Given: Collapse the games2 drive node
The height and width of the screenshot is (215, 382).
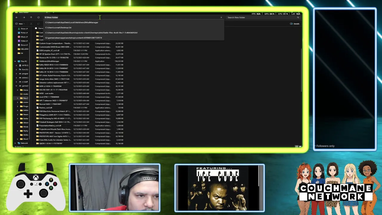Looking at the screenshot, I should (16, 86).
